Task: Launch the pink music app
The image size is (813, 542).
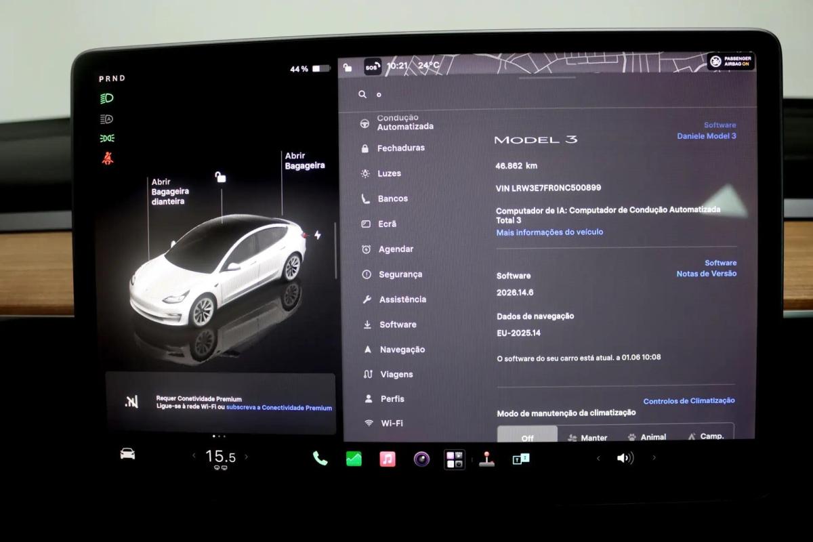Action: pyautogui.click(x=388, y=459)
